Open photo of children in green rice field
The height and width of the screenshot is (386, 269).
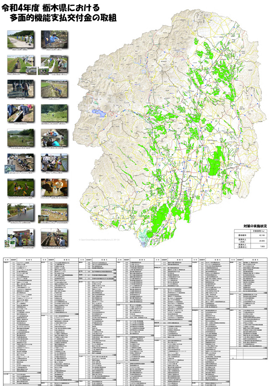21,187
